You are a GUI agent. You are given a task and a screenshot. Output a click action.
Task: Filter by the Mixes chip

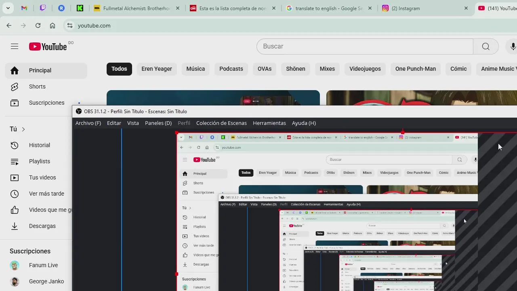click(x=327, y=69)
